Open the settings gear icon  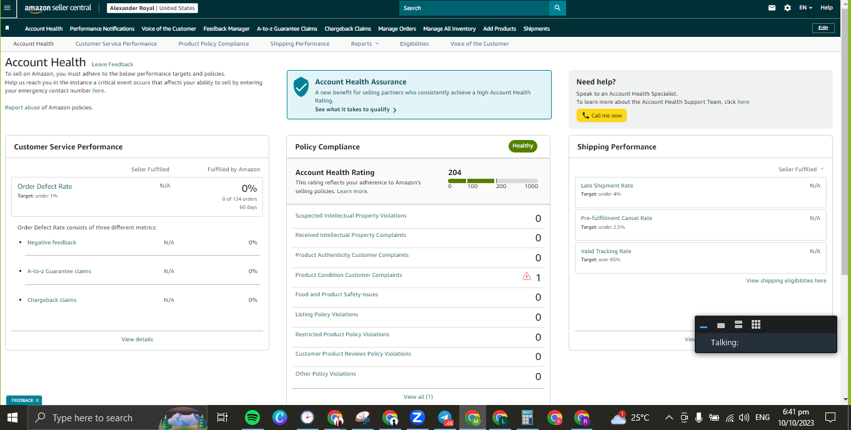coord(787,8)
